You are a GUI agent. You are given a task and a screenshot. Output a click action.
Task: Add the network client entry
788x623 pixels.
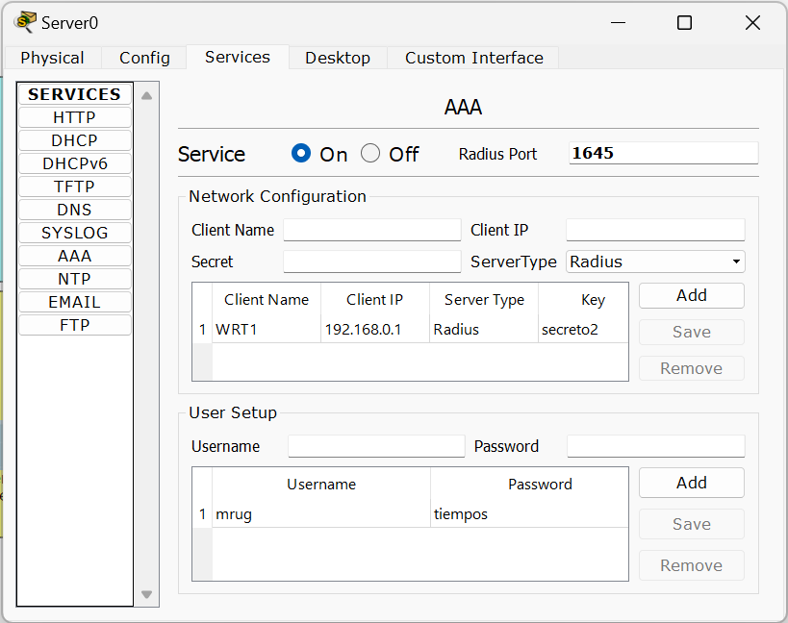(691, 296)
